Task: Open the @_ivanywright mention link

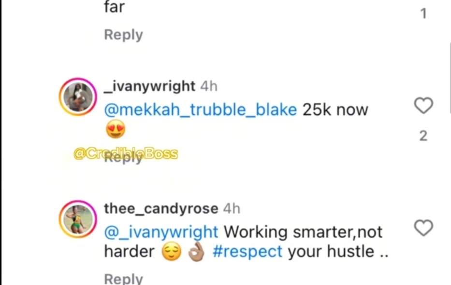Action: [161, 232]
